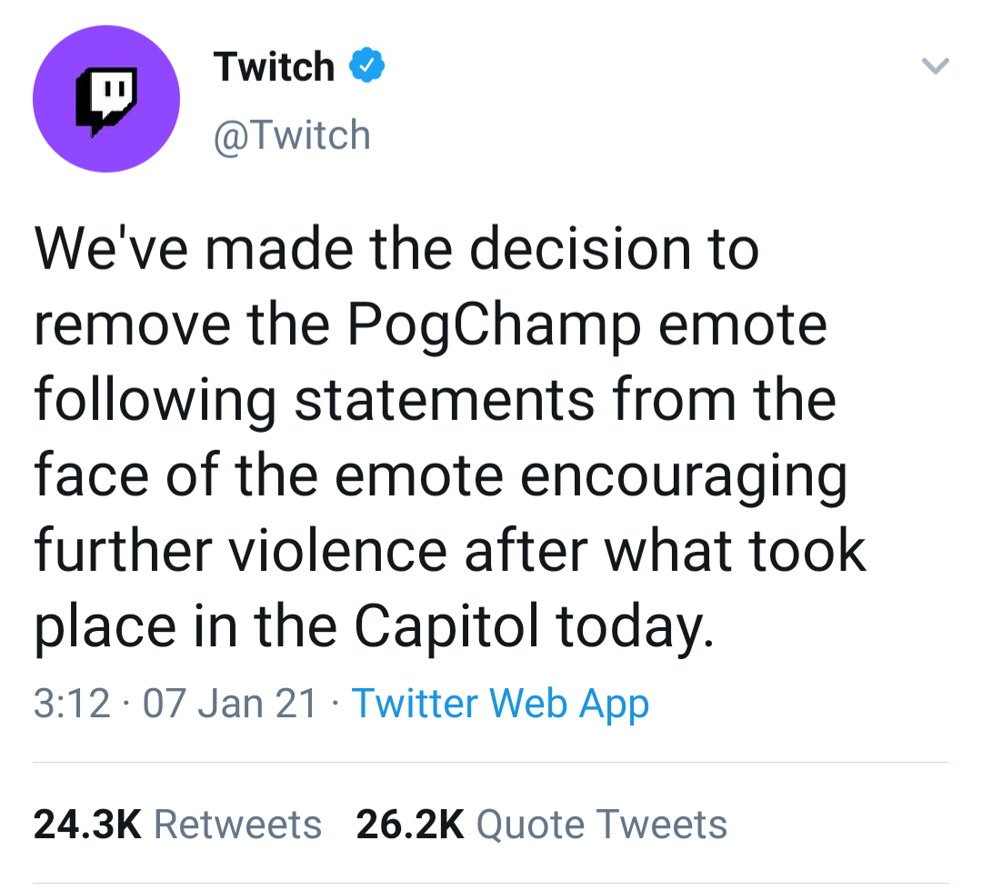Click the line "further violence after what took"
Image resolution: width=982 pixels, height=890 pixels.
(450, 550)
